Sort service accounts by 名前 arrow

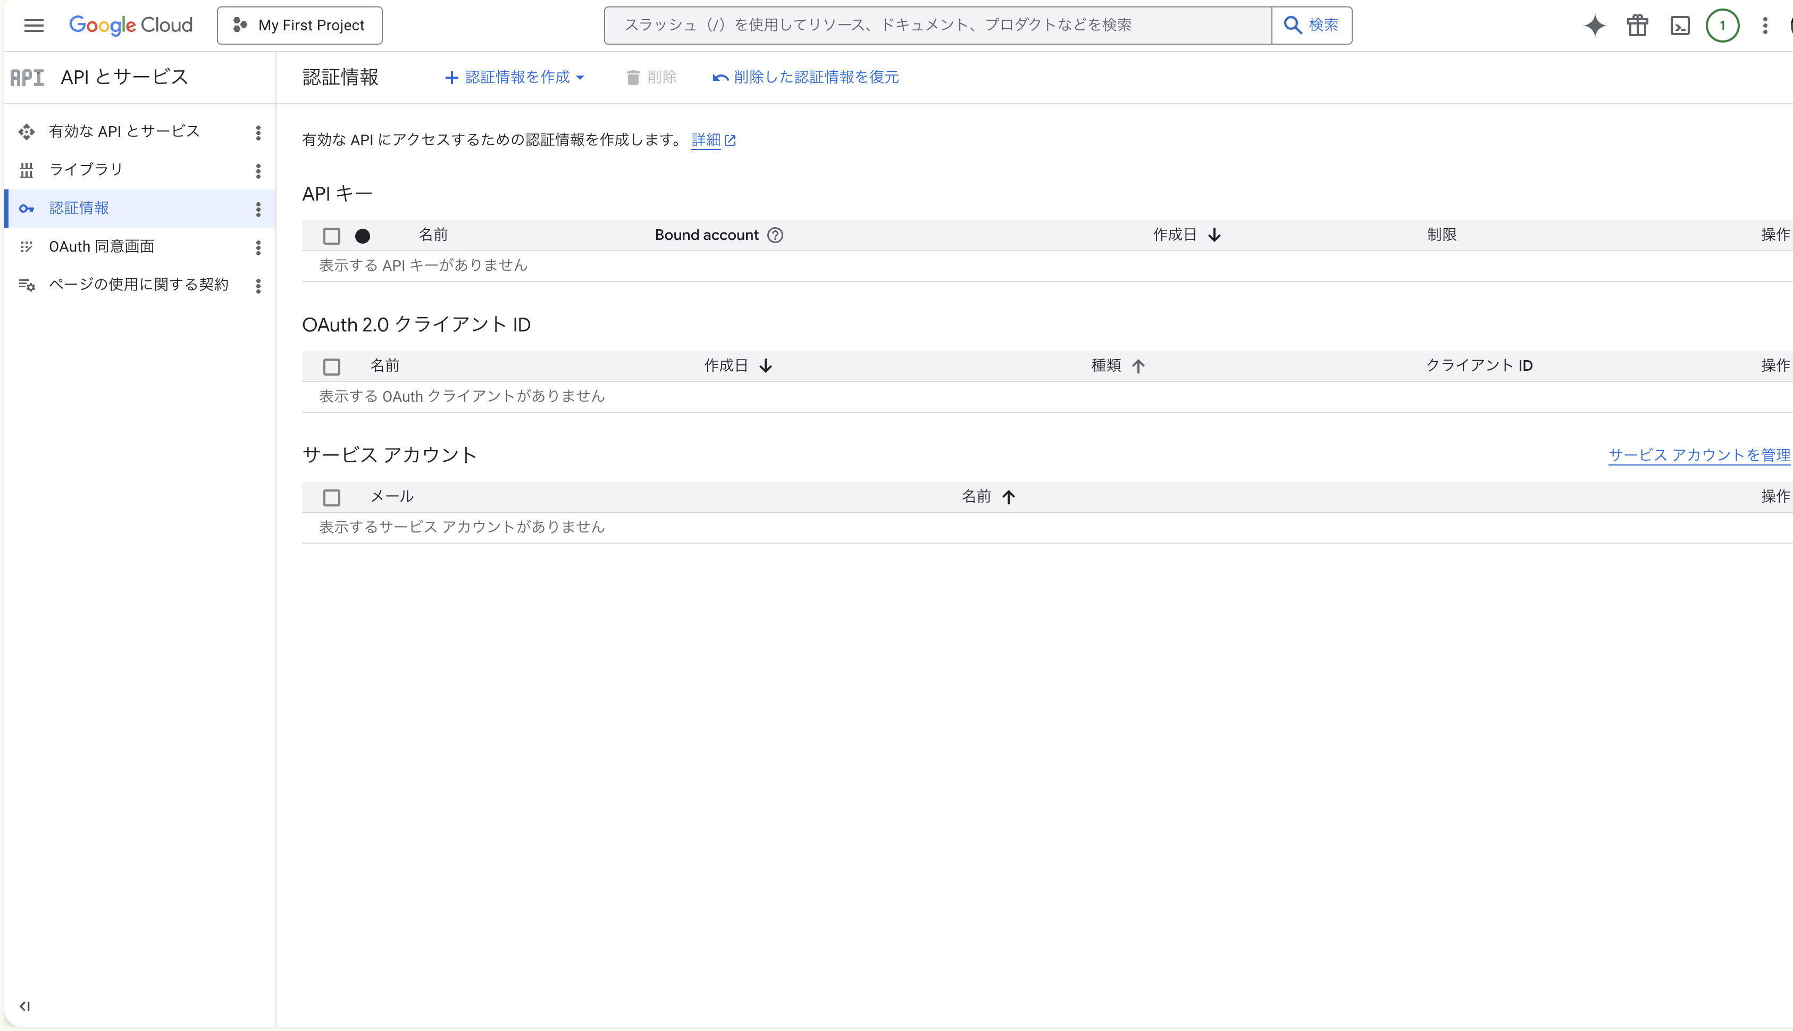pos(1008,497)
